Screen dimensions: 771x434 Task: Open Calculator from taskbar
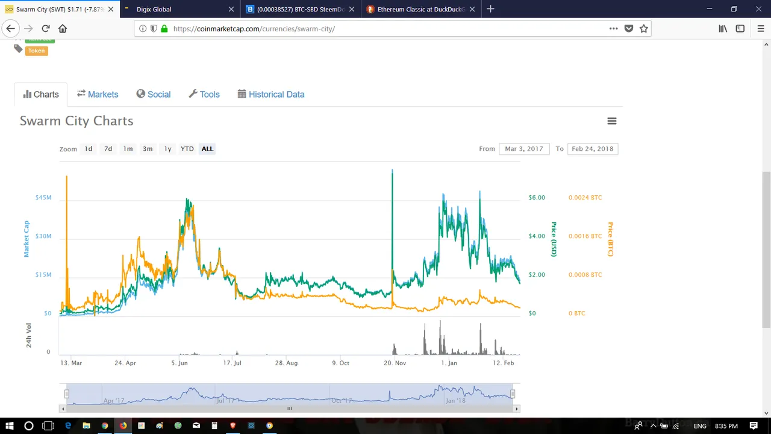point(214,426)
